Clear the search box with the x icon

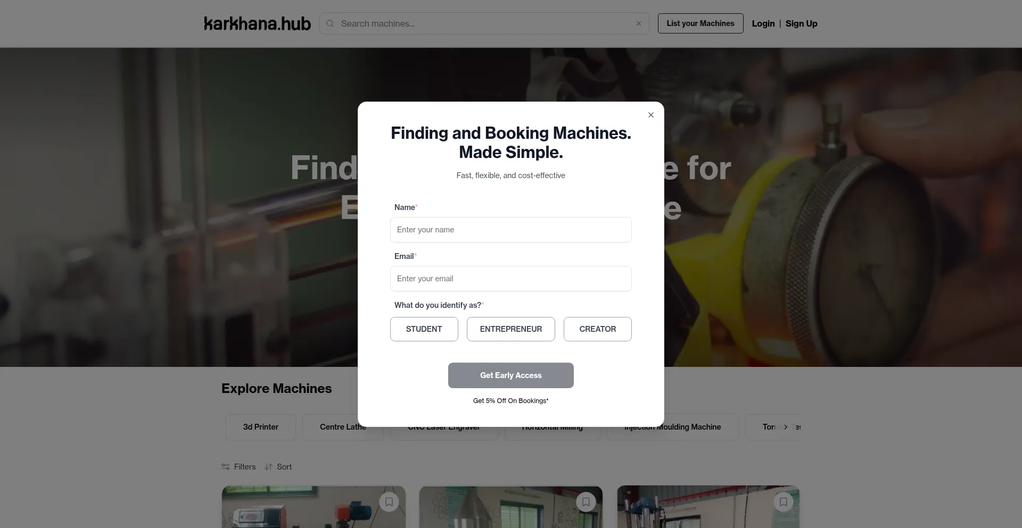click(639, 23)
